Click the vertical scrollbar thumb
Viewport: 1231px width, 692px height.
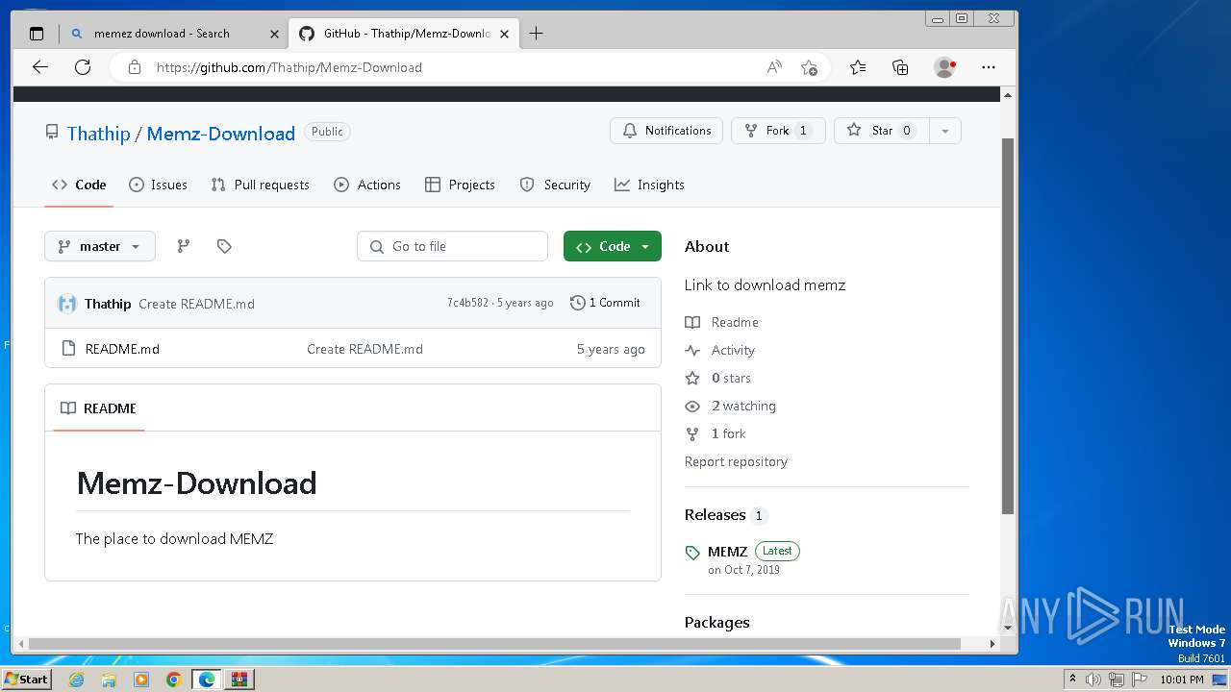(x=1008, y=325)
